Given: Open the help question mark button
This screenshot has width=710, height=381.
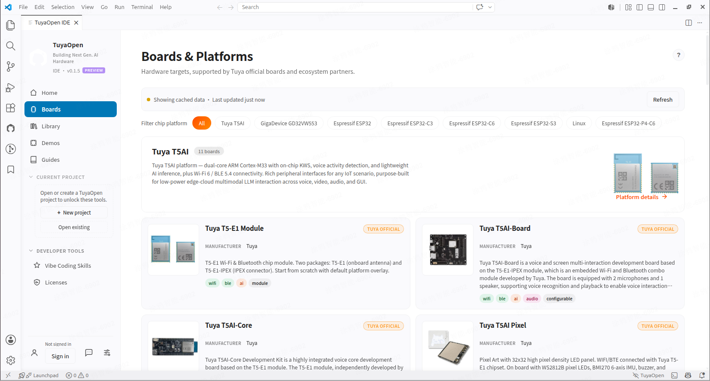Looking at the screenshot, I should [679, 55].
